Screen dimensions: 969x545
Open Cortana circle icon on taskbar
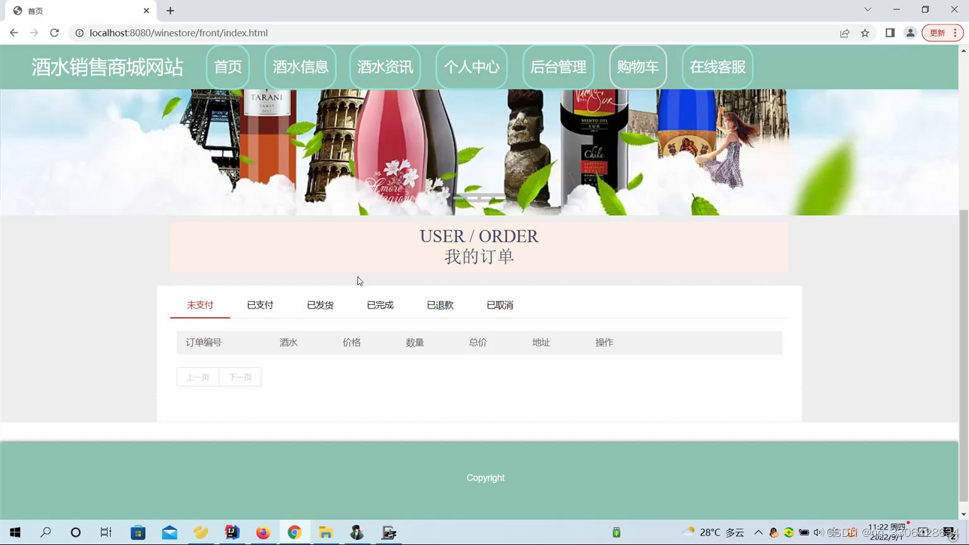(76, 532)
